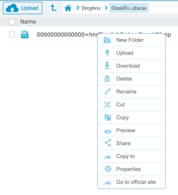
Task: Toggle the select-all checkbox beside Name
Action: pos(12,22)
